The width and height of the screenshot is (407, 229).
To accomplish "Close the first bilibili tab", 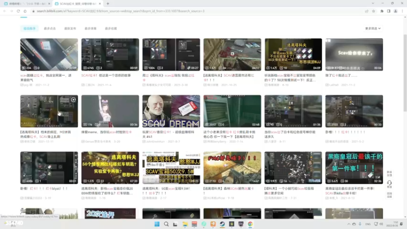I will pos(49,4).
